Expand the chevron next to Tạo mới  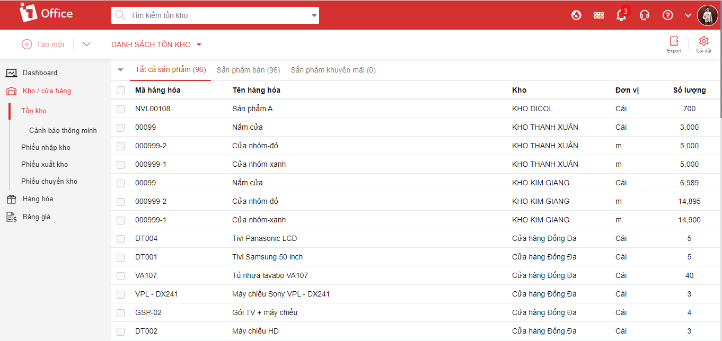pyautogui.click(x=87, y=44)
